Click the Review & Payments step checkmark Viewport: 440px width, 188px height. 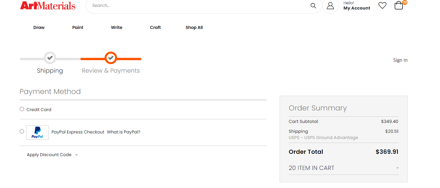click(111, 58)
